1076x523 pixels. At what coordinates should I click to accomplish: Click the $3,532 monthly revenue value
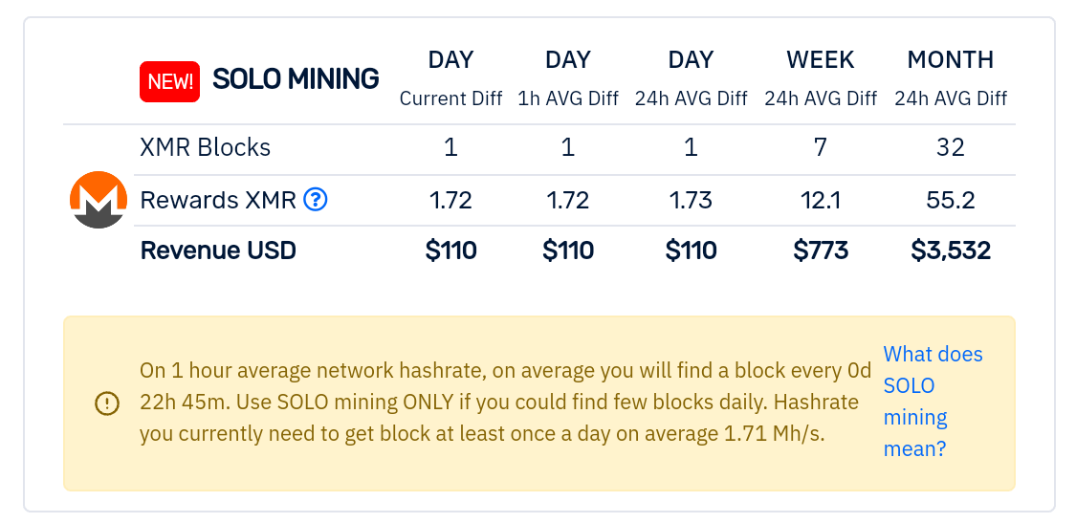[951, 251]
